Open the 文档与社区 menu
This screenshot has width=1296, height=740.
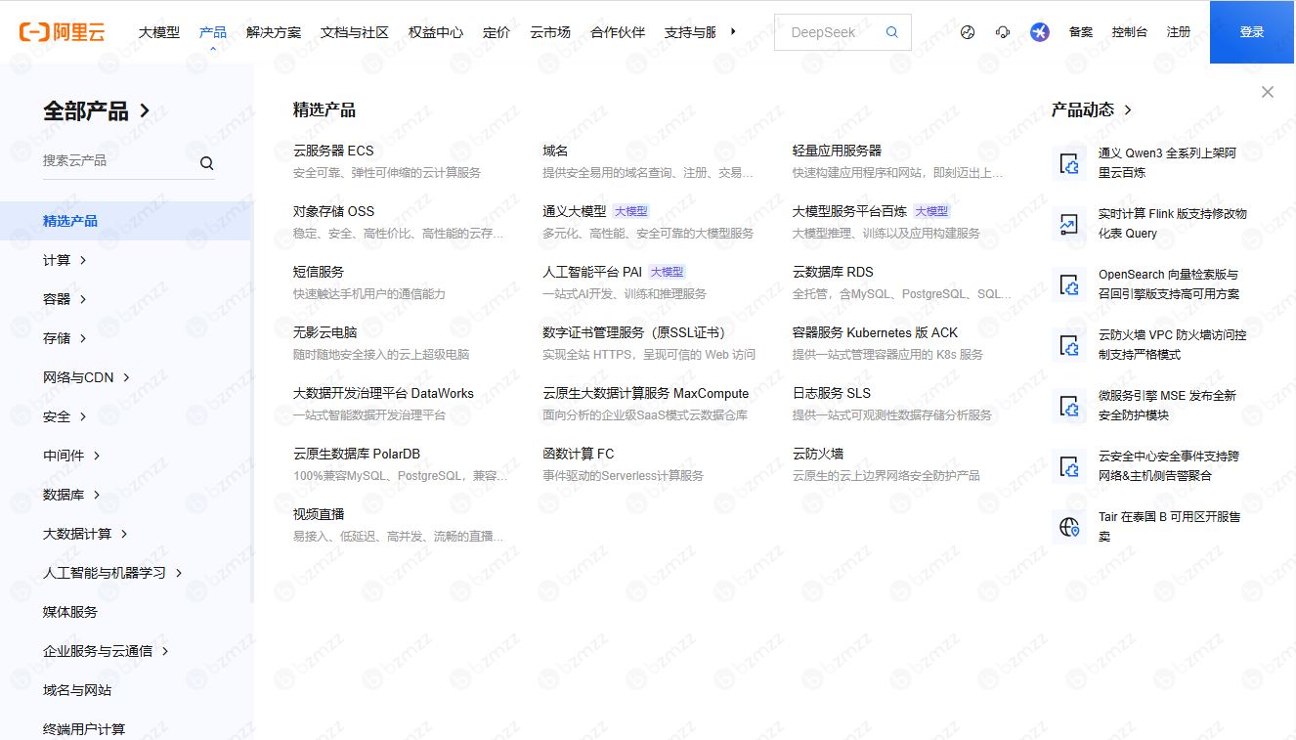(355, 32)
